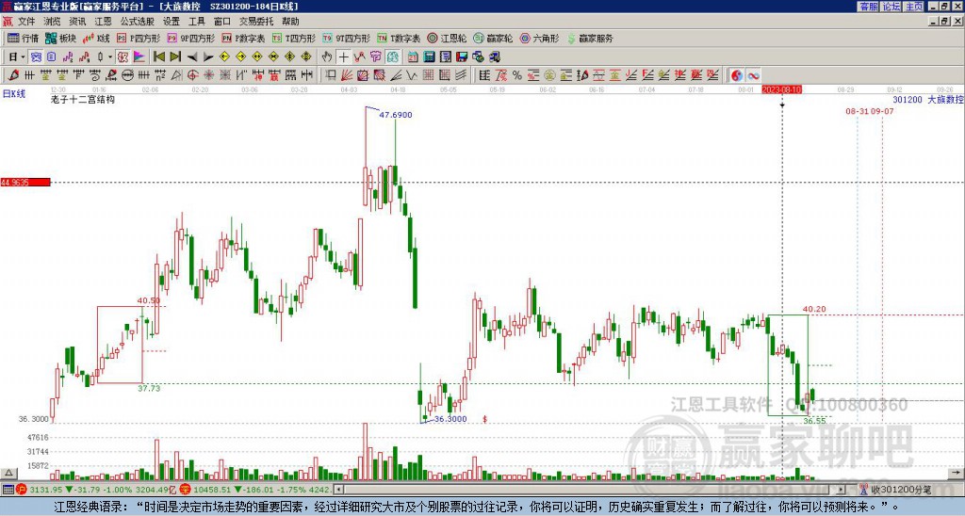Screen dimensions: 965x516
Task: Open the 浏览 menu
Action: (53, 22)
